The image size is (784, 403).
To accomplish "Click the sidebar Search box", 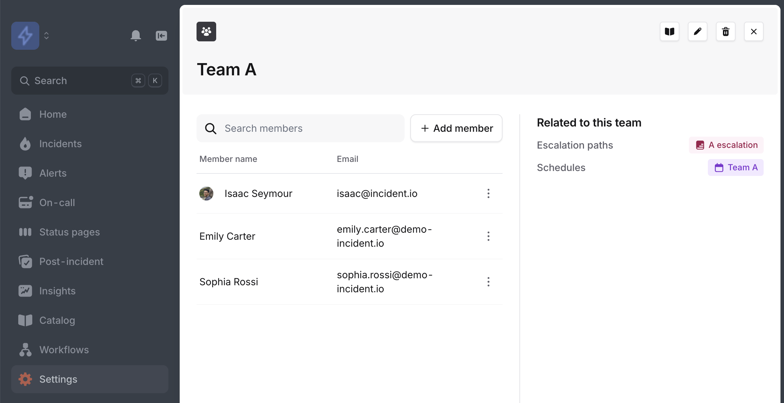I will (89, 81).
